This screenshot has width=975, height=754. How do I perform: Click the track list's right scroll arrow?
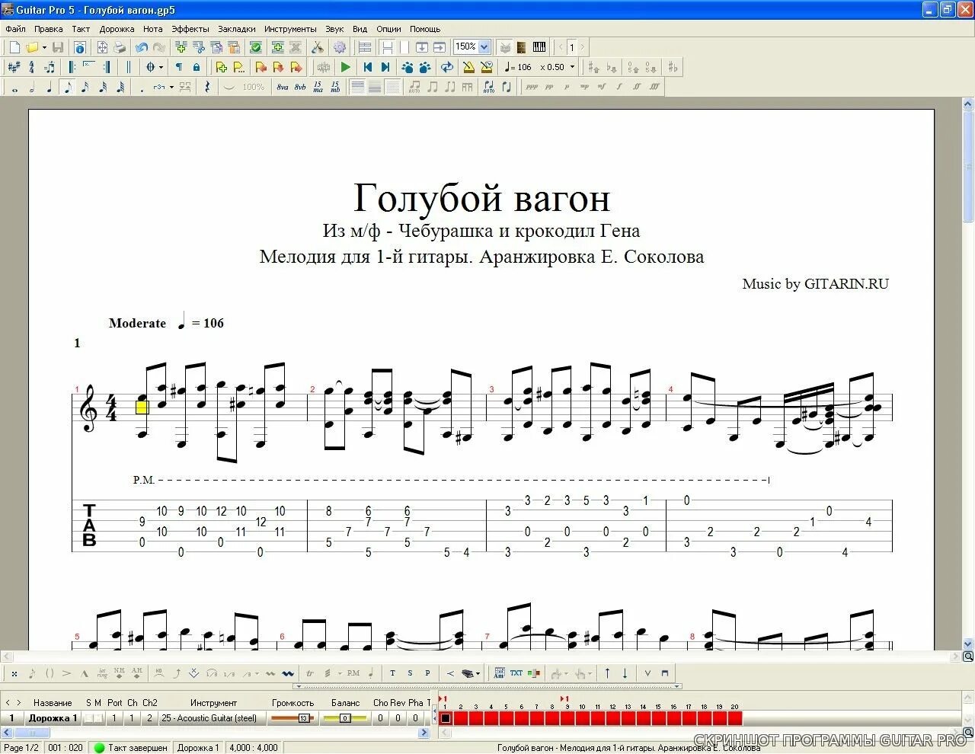424,733
